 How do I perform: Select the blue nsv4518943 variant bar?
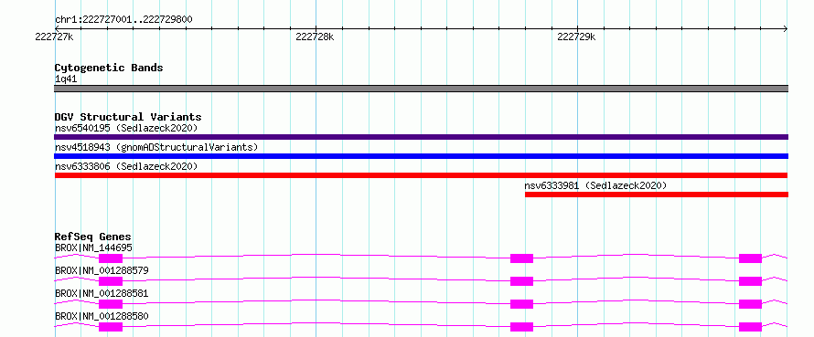[x=421, y=156]
